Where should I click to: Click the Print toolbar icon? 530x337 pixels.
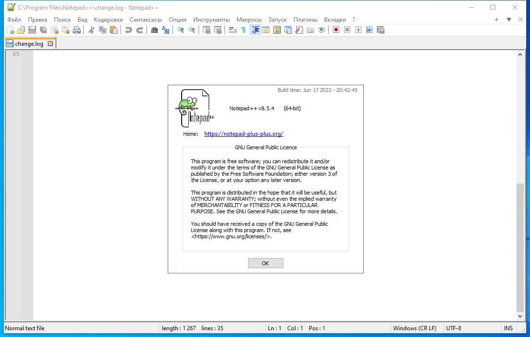pyautogui.click(x=77, y=30)
